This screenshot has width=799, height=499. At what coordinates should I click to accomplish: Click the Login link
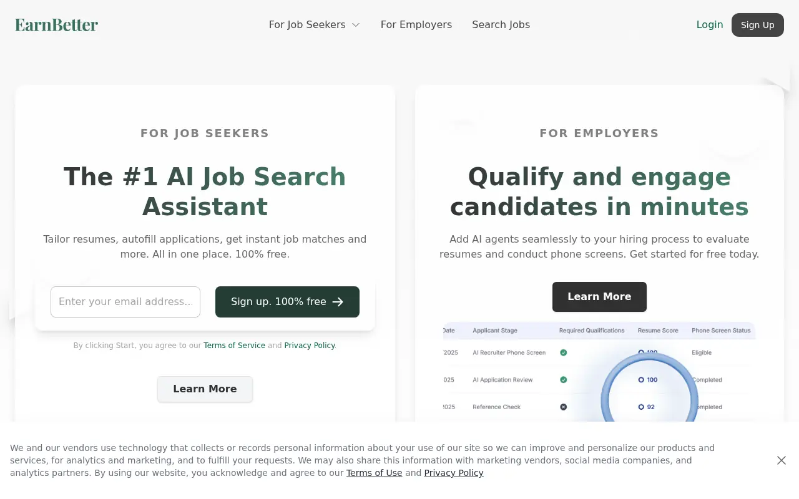710,24
